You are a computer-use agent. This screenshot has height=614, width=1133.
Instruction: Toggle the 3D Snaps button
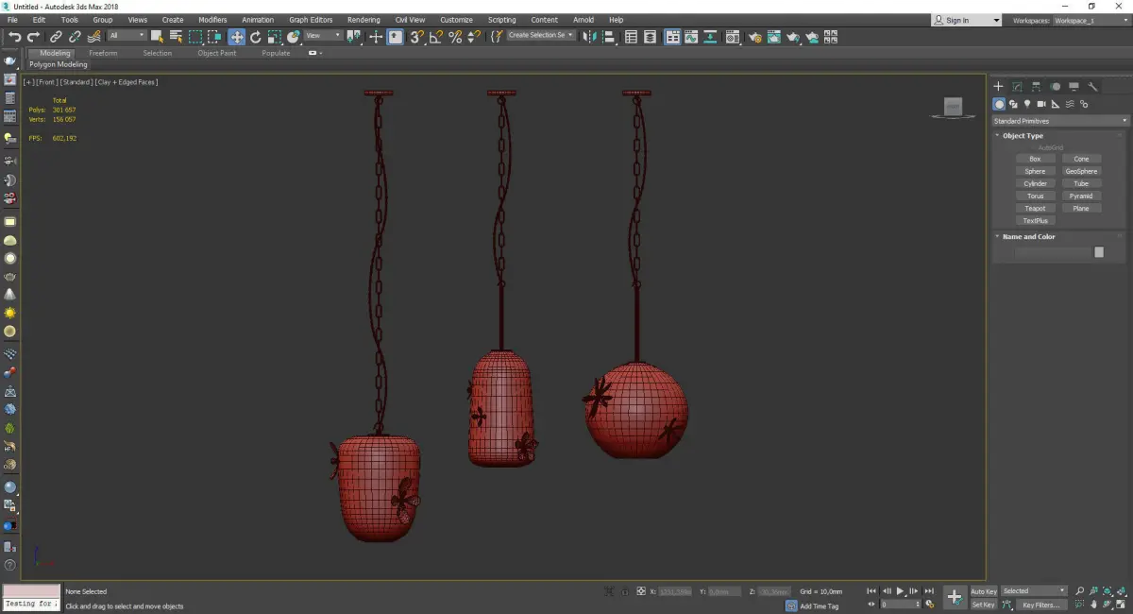416,37
